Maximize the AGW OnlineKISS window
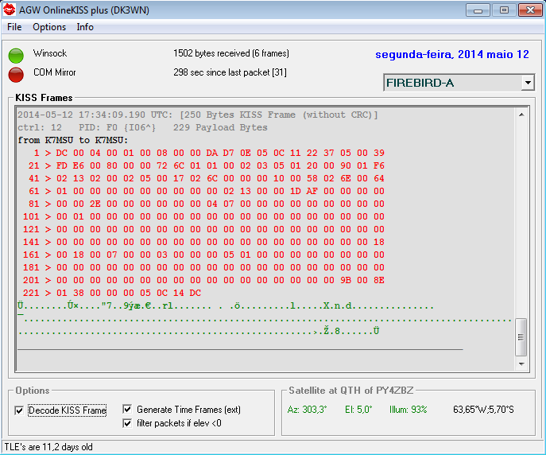 504,10
